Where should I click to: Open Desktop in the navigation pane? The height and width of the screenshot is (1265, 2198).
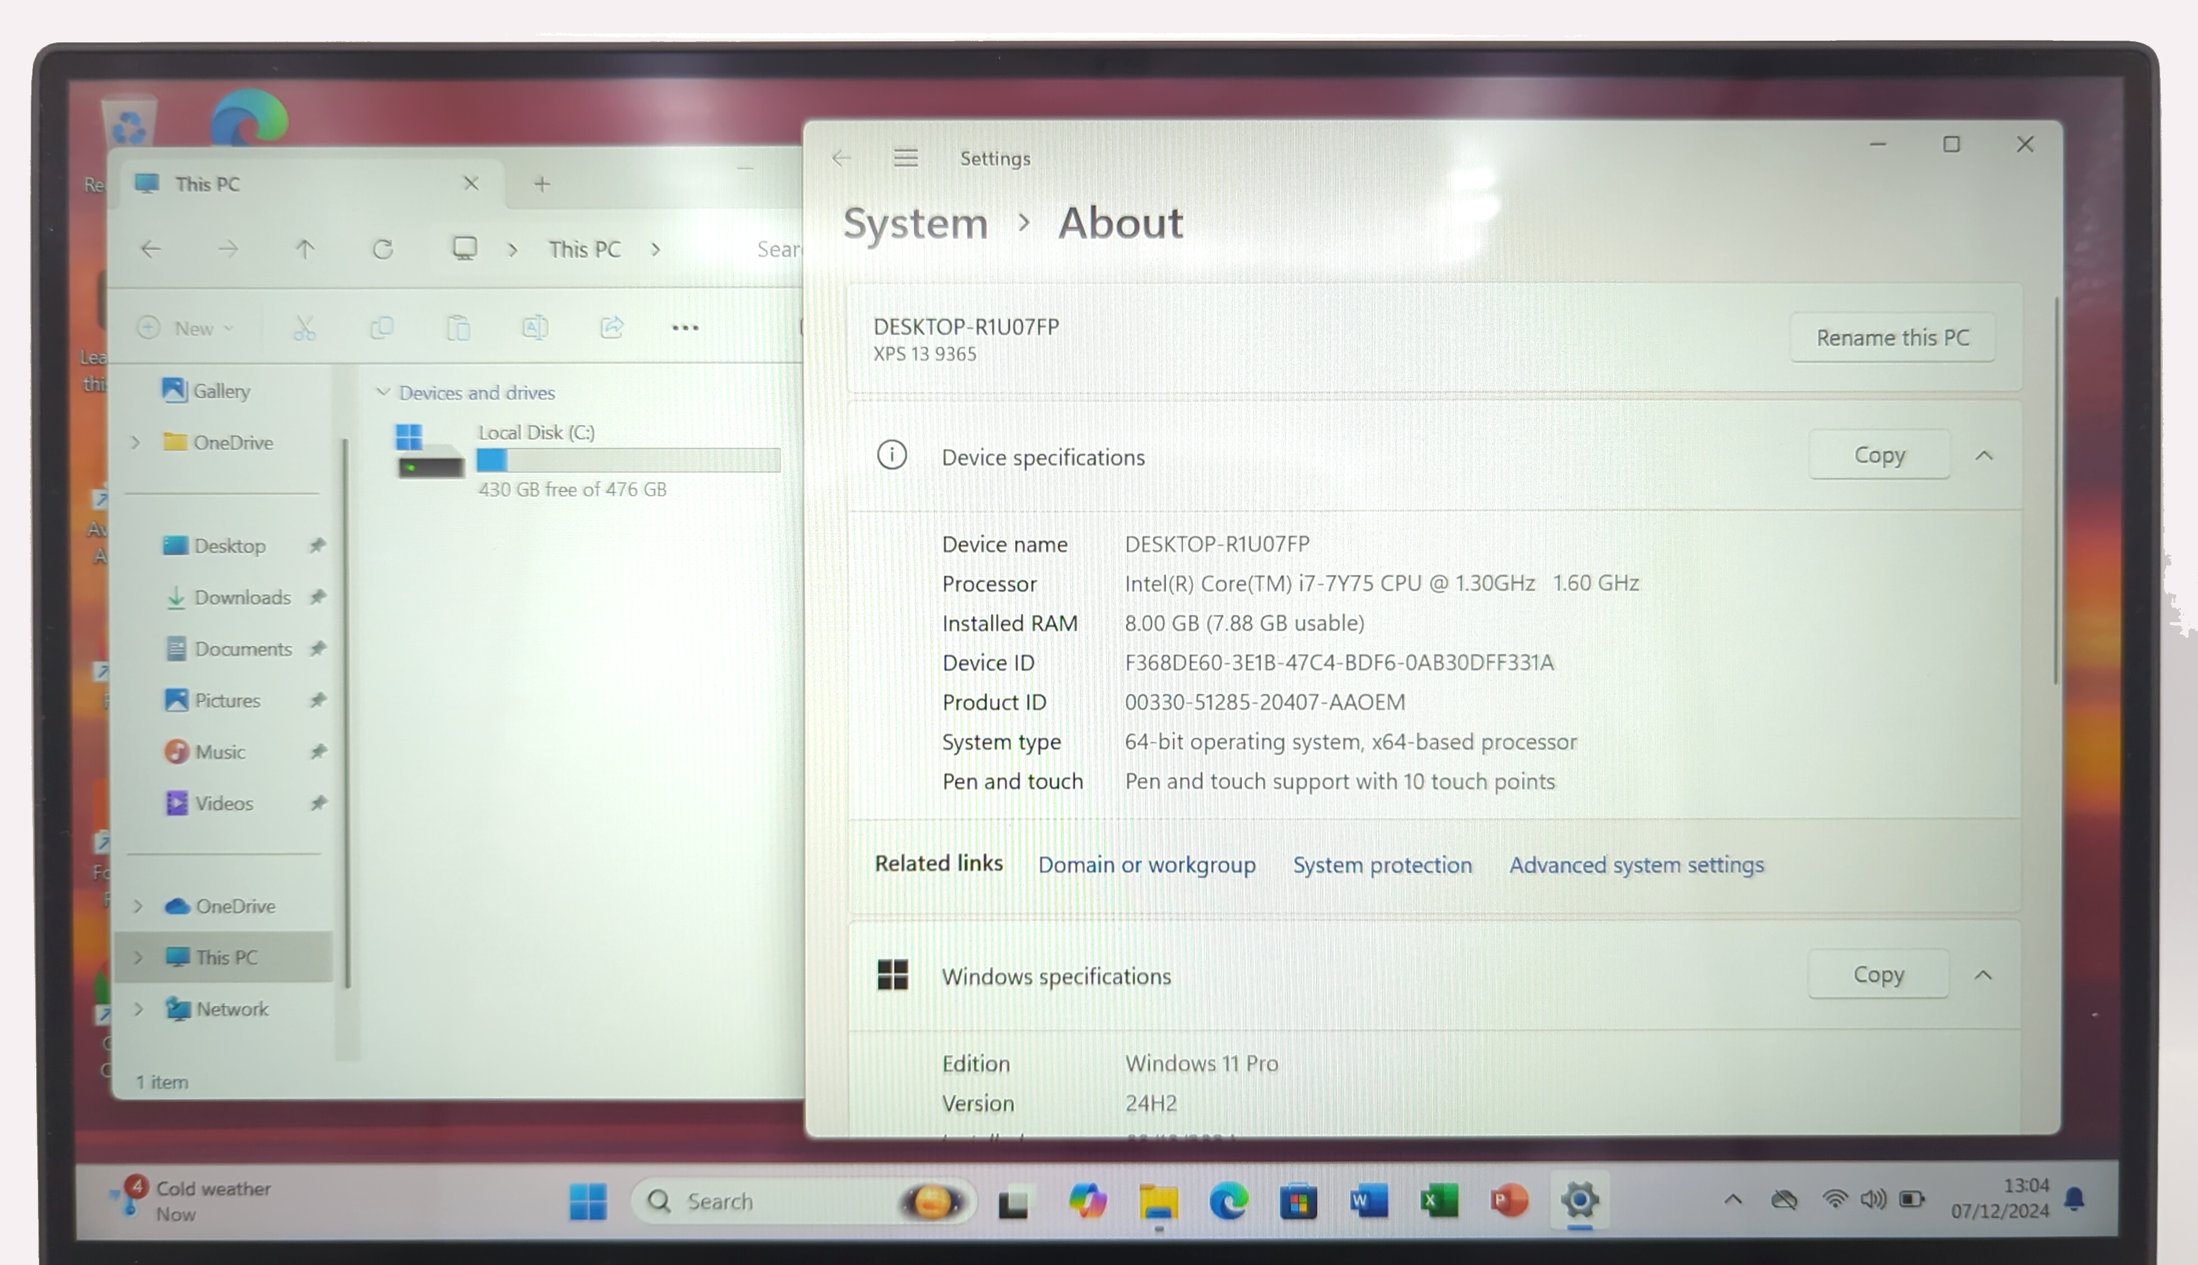[x=214, y=546]
